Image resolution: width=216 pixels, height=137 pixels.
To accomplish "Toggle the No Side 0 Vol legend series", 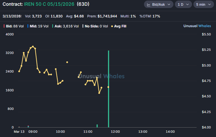I will 95,26.
